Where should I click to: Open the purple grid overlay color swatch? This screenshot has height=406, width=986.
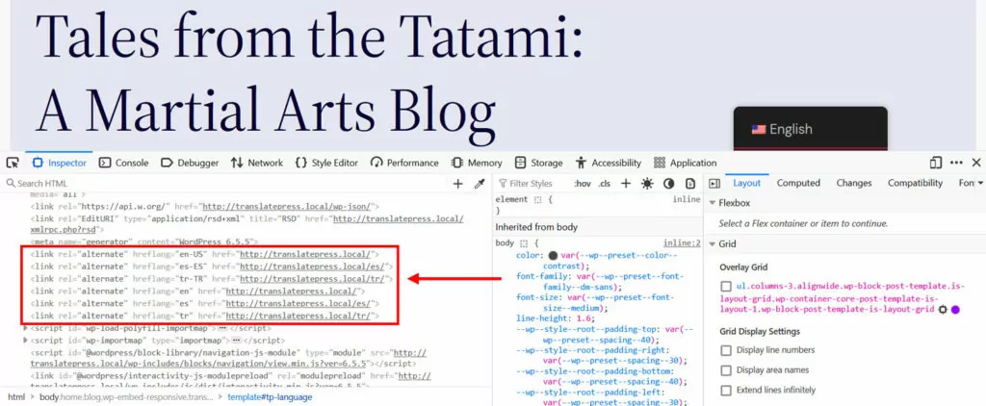coord(955,310)
